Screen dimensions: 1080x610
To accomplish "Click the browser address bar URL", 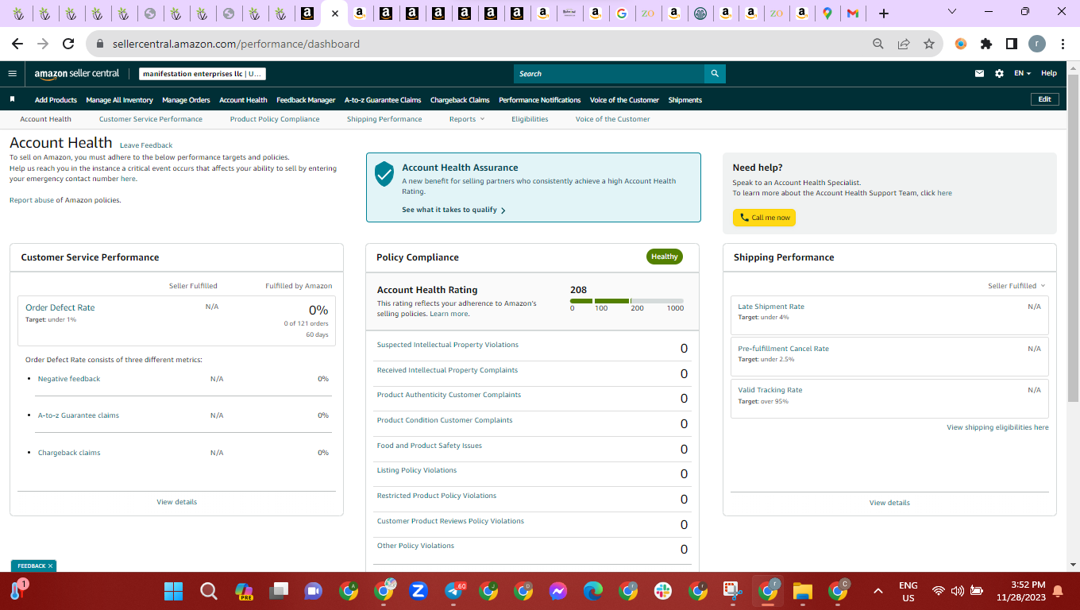I will tap(237, 44).
